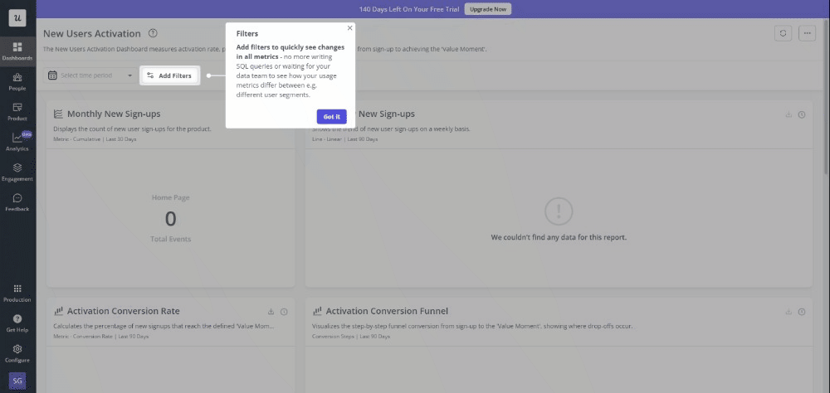Download the Activation Conversion Rate report
This screenshot has height=393, width=830.
[x=271, y=312]
